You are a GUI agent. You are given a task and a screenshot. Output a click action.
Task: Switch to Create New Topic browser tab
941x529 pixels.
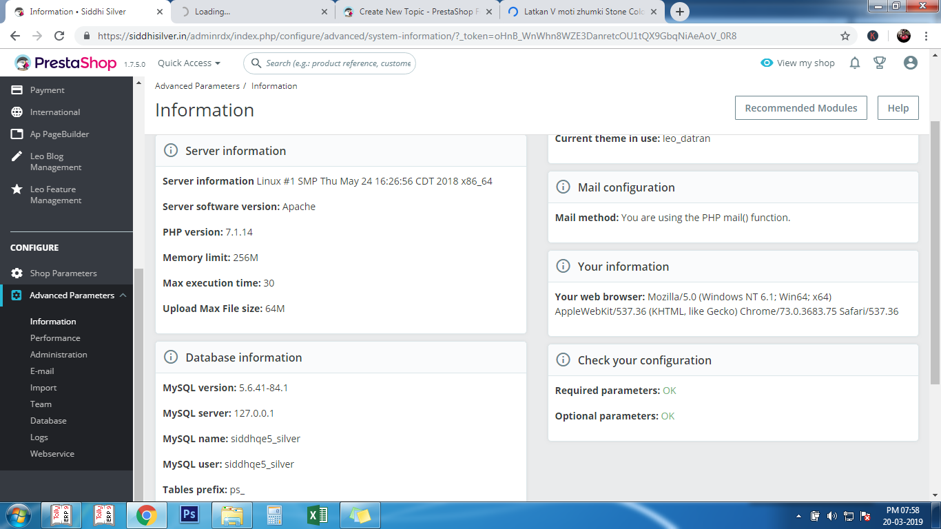[417, 12]
